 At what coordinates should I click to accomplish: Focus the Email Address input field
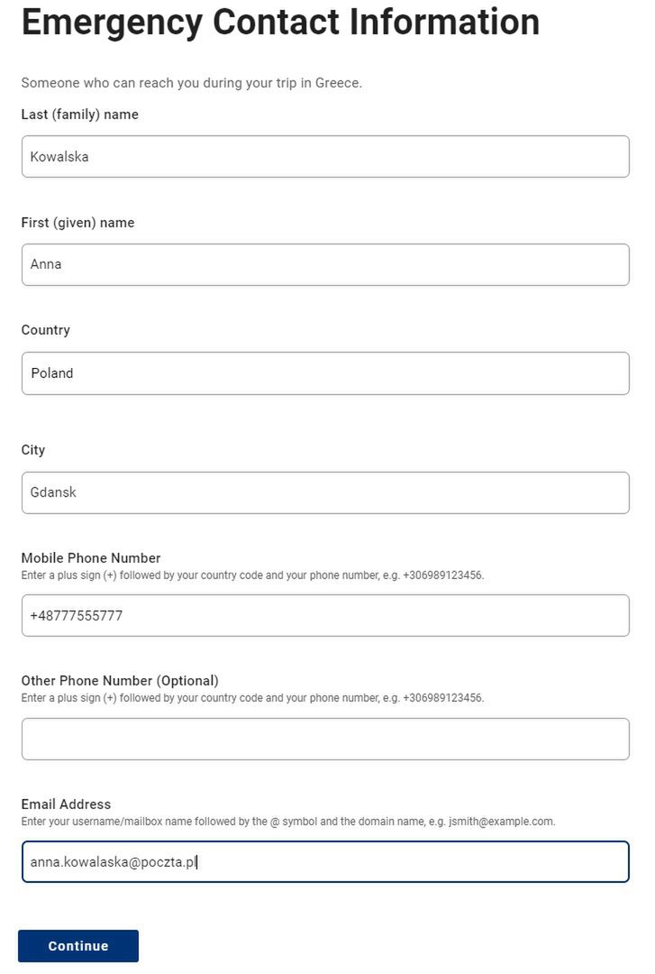[x=324, y=862]
